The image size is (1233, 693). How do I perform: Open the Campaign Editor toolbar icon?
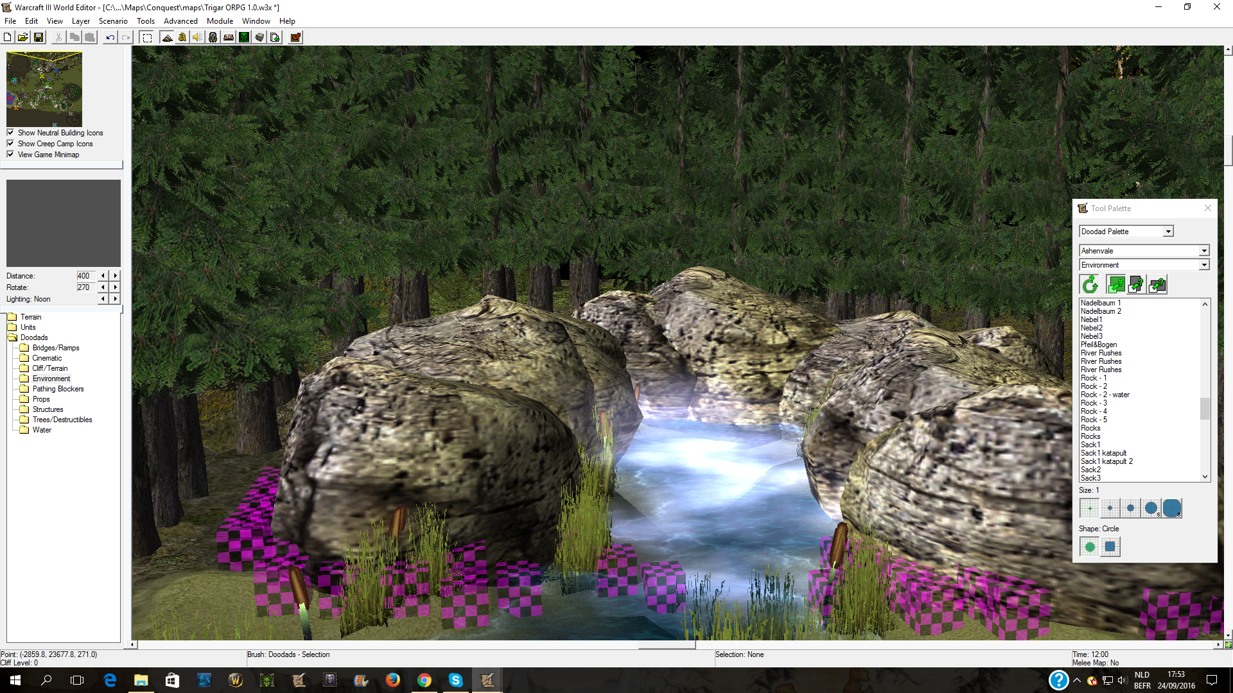click(229, 37)
